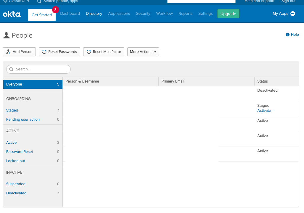Click the Deactivated status text in the table
304x213 pixels.
pos(267,91)
